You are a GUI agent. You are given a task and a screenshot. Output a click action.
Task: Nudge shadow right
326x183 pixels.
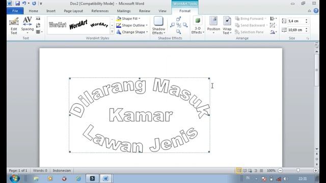coord(185,25)
